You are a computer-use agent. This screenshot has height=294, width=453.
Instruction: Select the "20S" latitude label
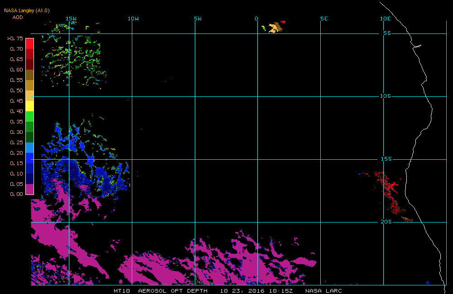point(386,222)
